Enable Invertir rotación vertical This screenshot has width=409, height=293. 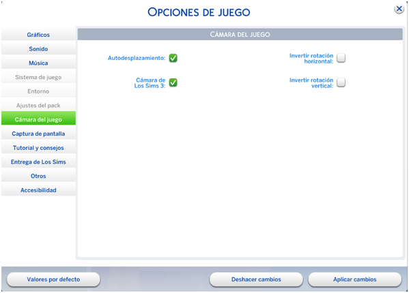(341, 82)
